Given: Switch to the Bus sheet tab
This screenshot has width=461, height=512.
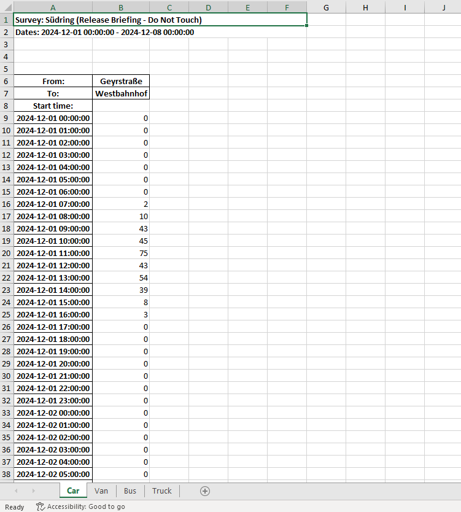Looking at the screenshot, I should pos(130,491).
